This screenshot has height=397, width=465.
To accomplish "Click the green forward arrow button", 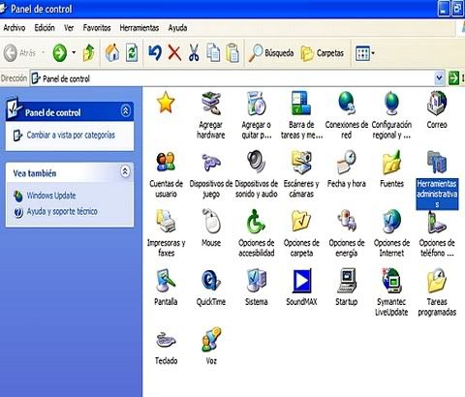I will point(60,52).
